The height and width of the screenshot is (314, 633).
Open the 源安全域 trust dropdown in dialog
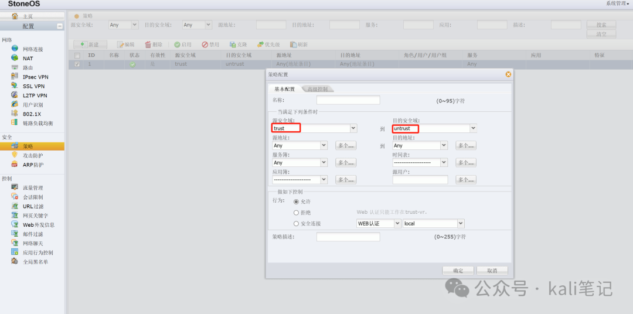tap(353, 128)
